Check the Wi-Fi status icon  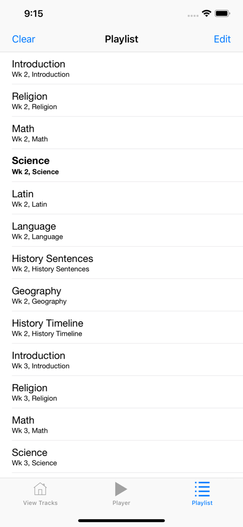[206, 14]
